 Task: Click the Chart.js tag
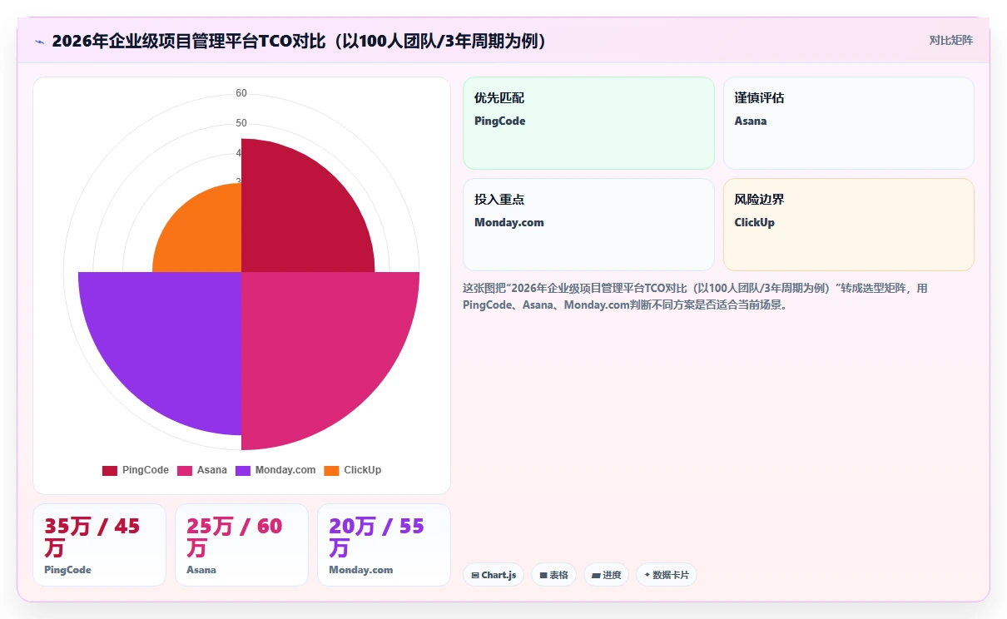click(494, 575)
